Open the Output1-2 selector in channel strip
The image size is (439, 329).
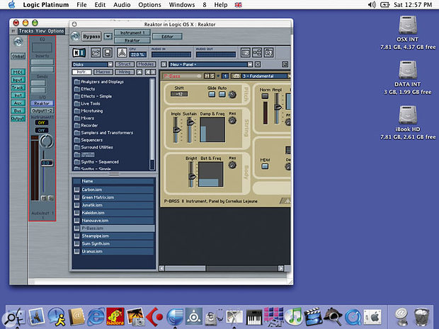42,110
